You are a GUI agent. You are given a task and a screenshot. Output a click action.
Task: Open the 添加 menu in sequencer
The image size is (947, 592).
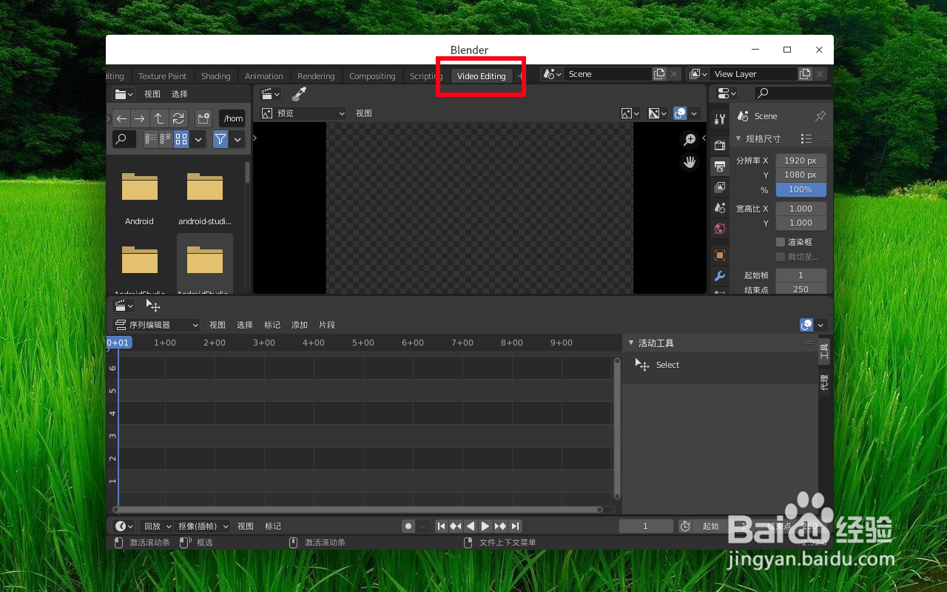pos(300,325)
